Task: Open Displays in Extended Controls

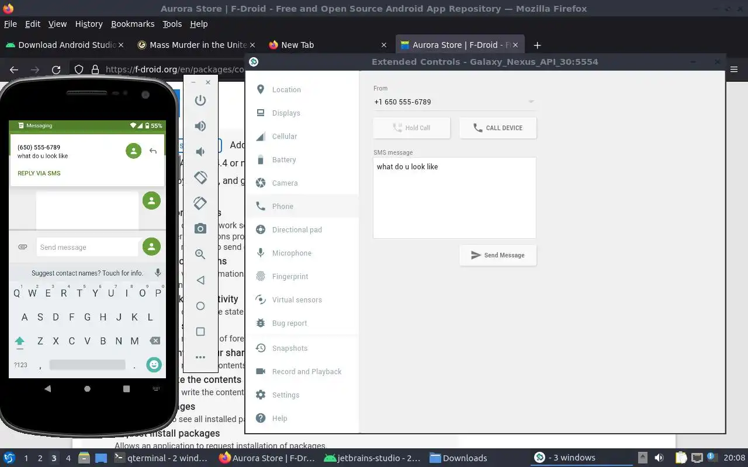Action: pos(302,113)
